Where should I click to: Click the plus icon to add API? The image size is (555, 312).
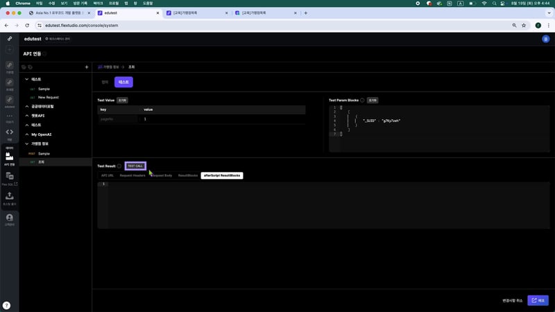(x=86, y=67)
